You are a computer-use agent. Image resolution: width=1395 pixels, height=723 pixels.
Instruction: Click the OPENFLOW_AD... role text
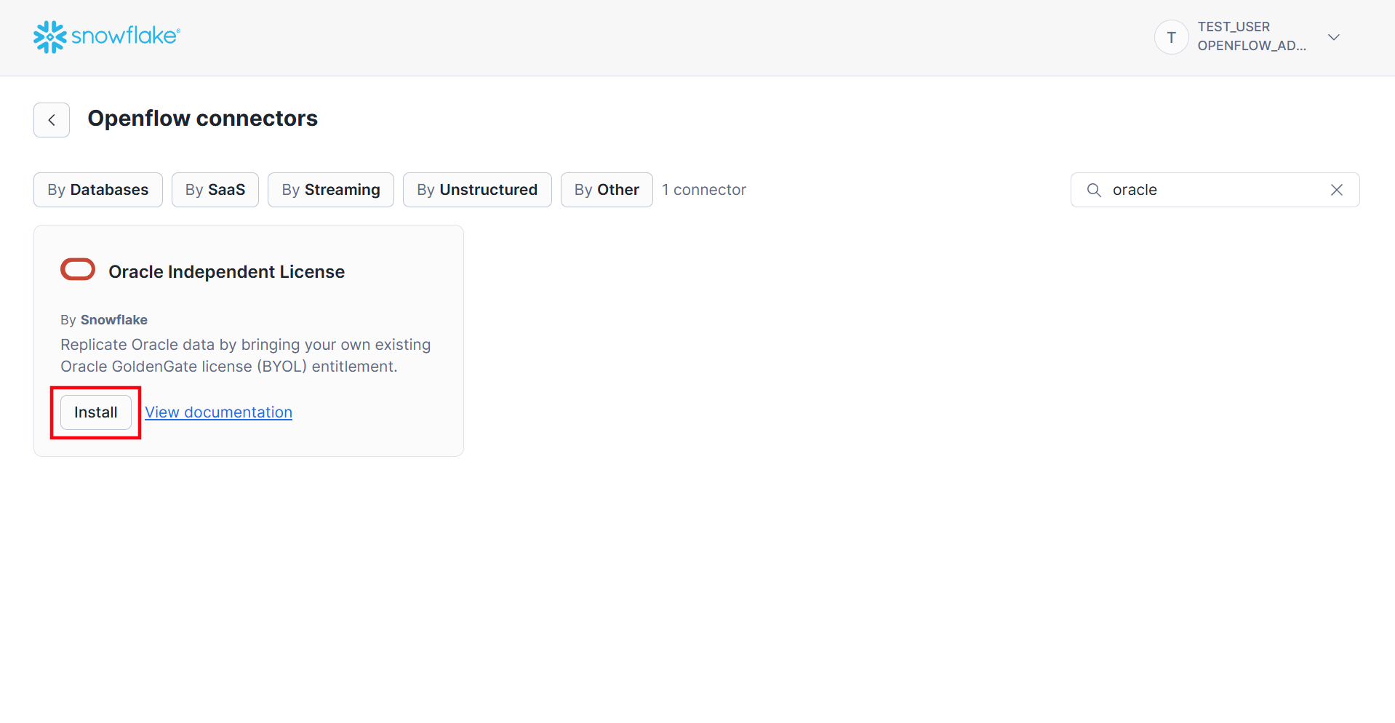coord(1252,46)
